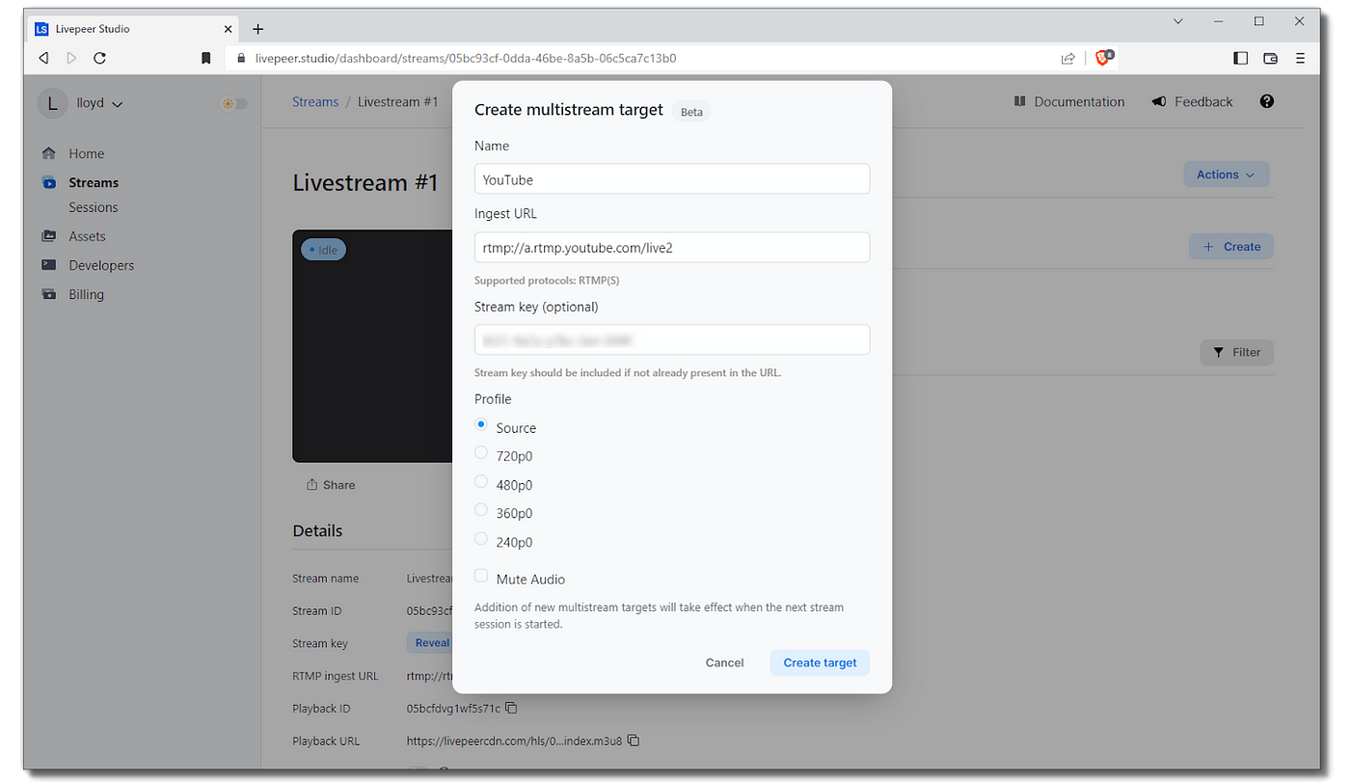
Task: Reload the page with the refresh icon
Action: (x=99, y=58)
